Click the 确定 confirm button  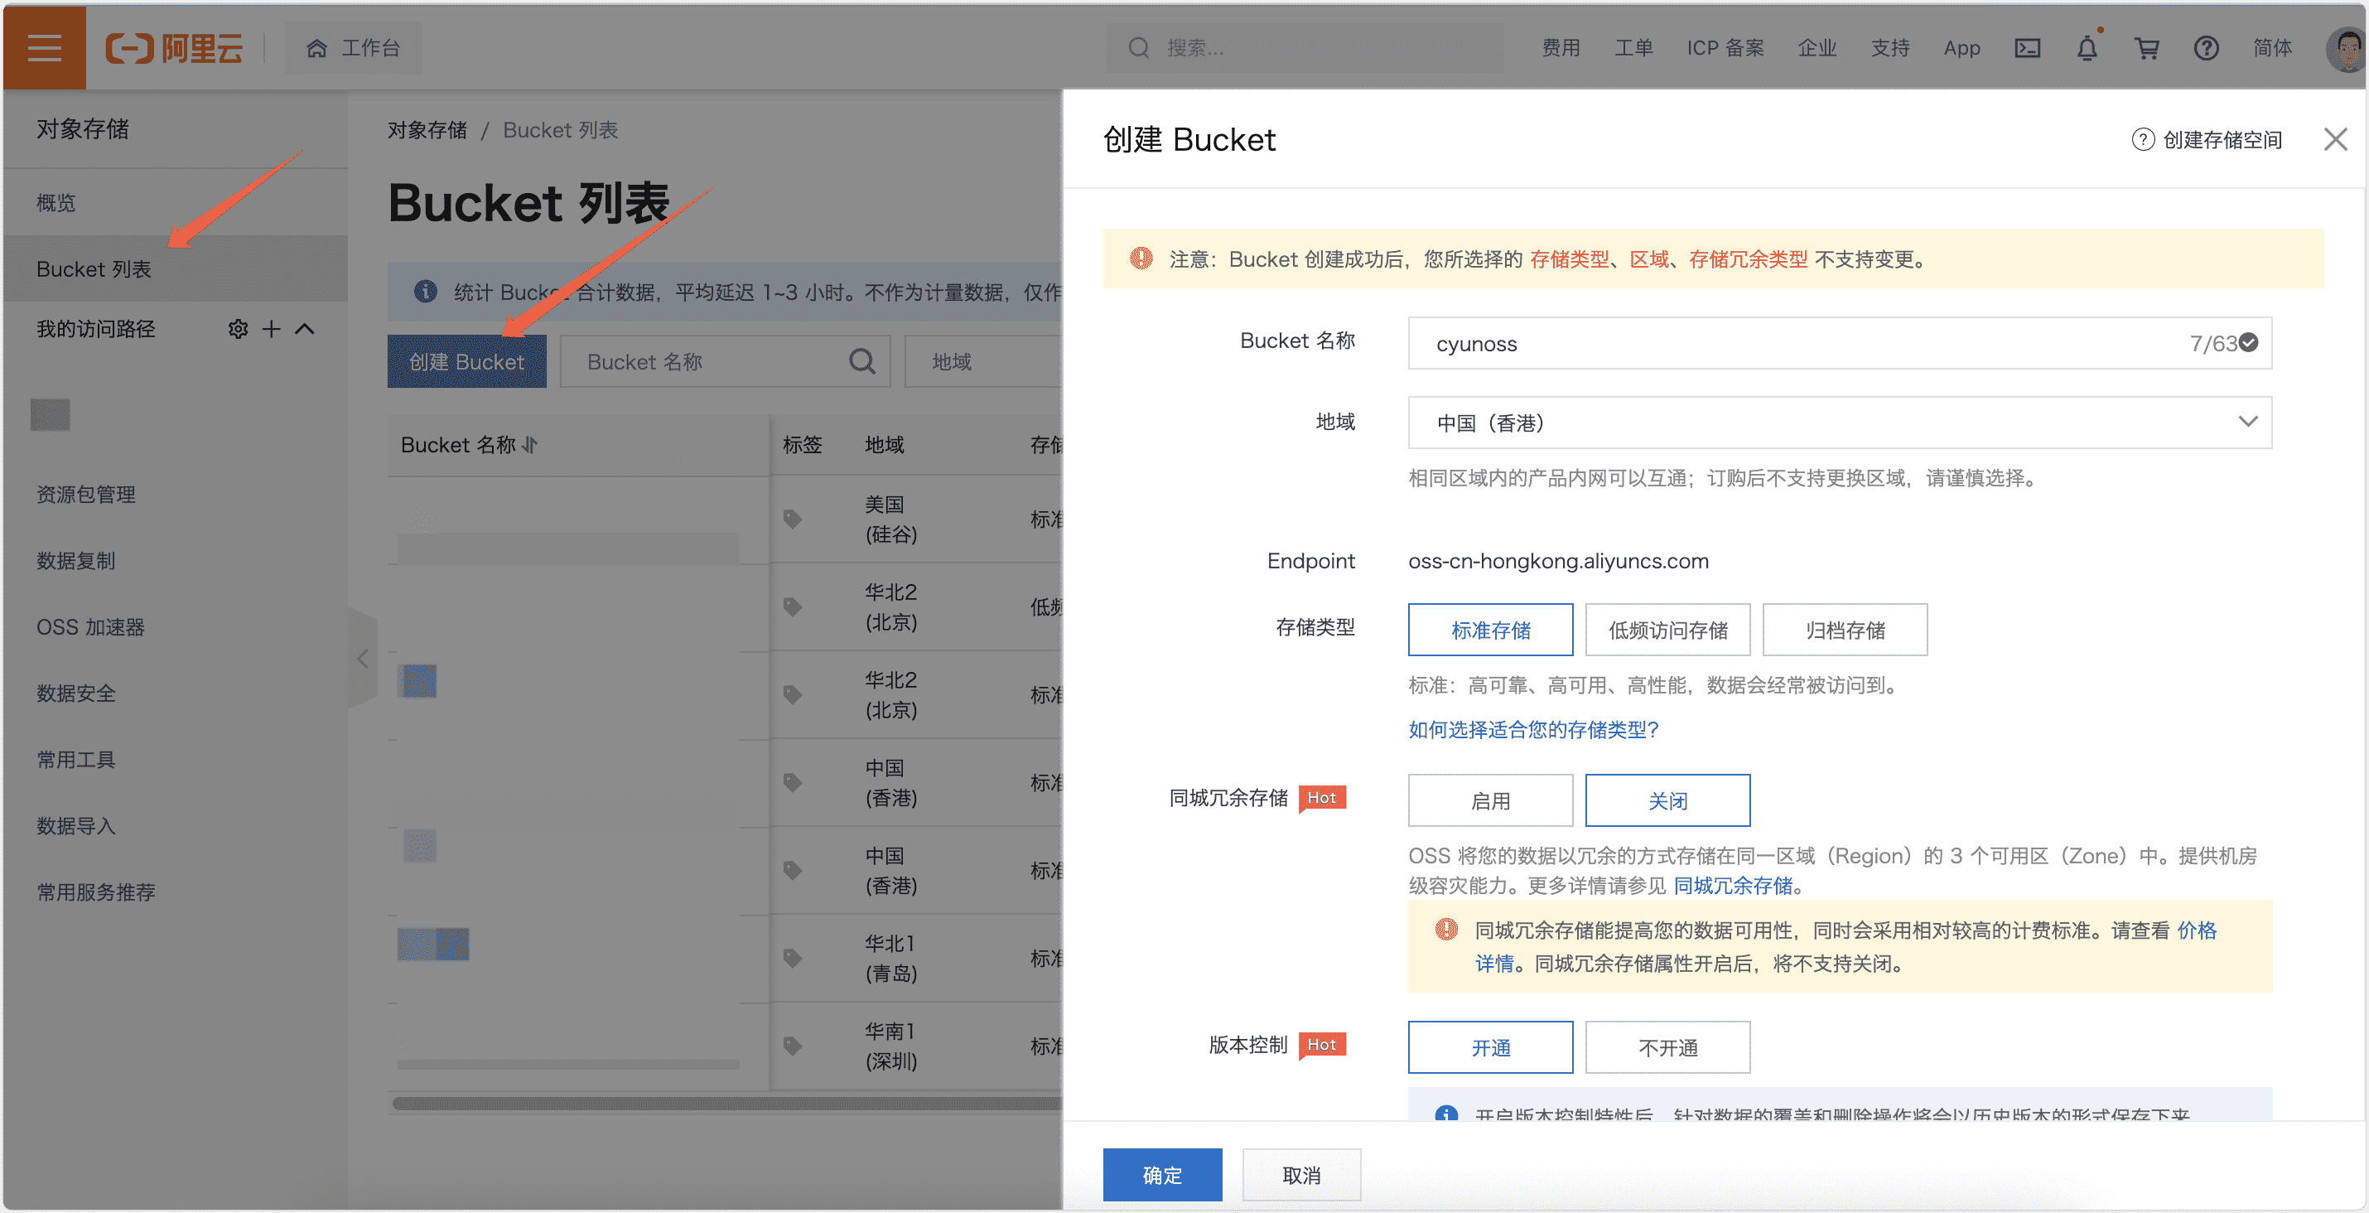click(x=1162, y=1174)
